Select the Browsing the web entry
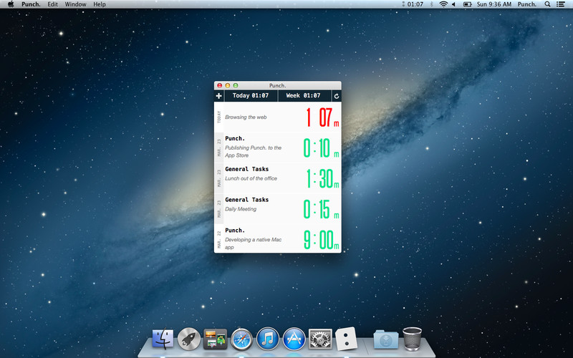573x358 pixels. pyautogui.click(x=278, y=117)
